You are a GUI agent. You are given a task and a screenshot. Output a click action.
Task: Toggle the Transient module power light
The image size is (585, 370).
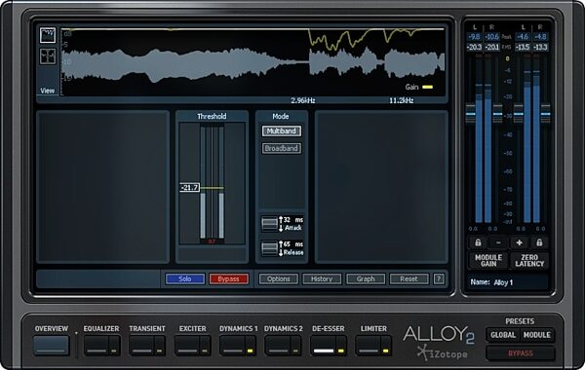coord(159,351)
